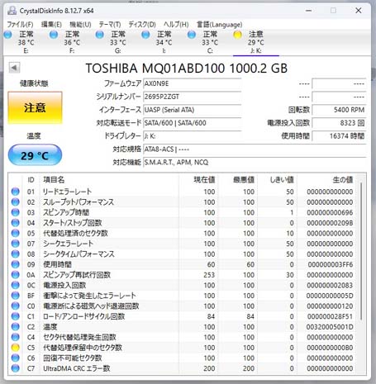The height and width of the screenshot is (384, 376).
Task: Click the blue status icon for ID C2
Action: [16, 327]
